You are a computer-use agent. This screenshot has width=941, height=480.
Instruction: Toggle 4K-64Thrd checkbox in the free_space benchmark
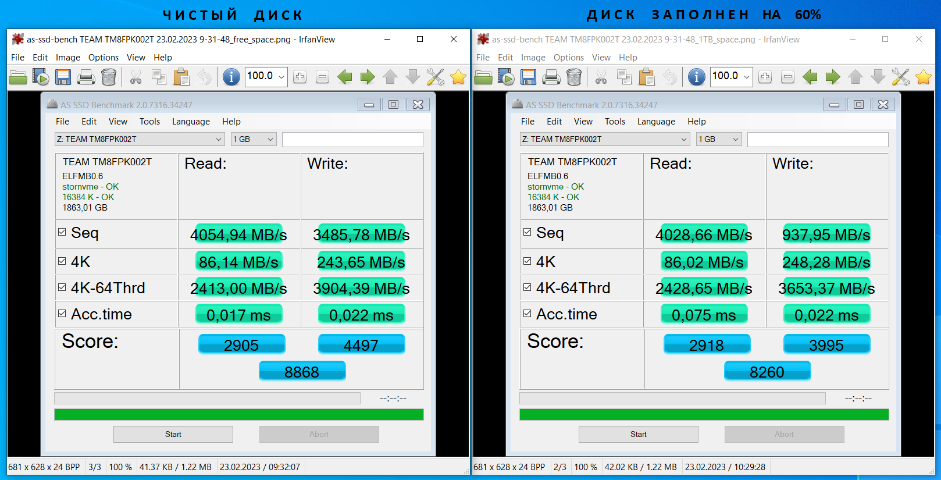pyautogui.click(x=62, y=287)
